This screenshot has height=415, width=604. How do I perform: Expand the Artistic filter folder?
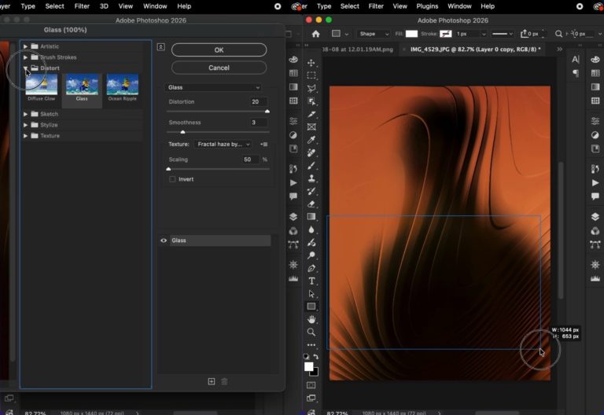click(25, 46)
